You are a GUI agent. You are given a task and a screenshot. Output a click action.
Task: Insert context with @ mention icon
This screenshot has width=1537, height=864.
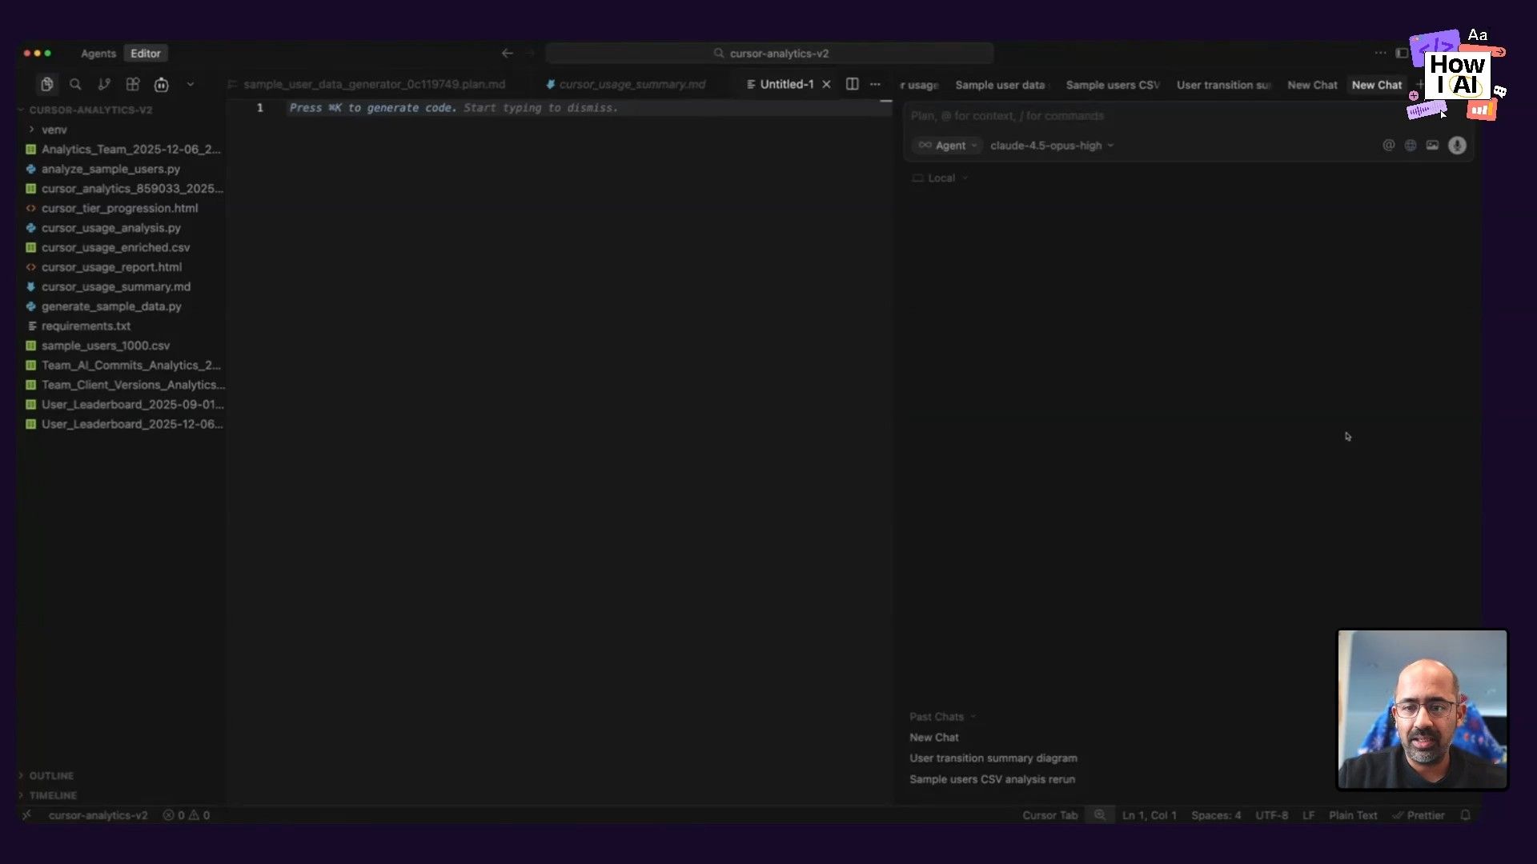(x=1389, y=146)
